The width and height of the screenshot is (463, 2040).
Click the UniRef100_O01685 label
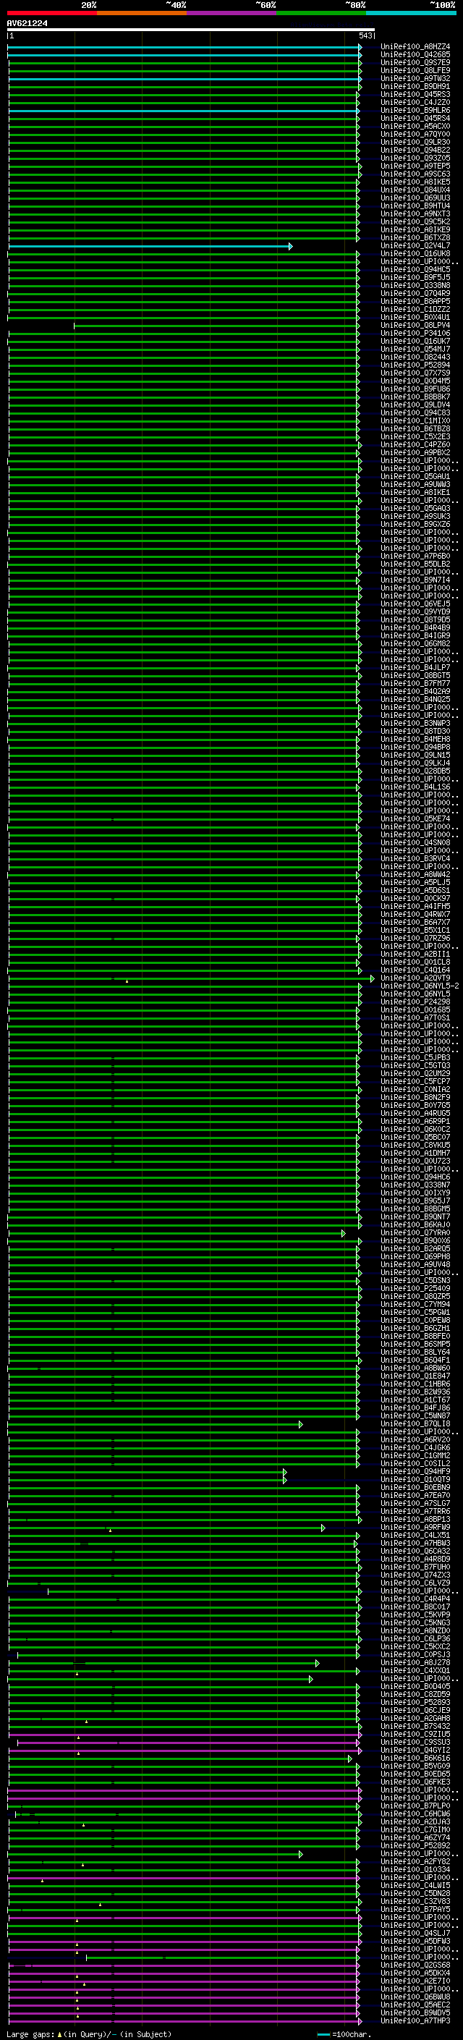[415, 1010]
